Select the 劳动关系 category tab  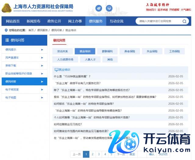coord(62,51)
